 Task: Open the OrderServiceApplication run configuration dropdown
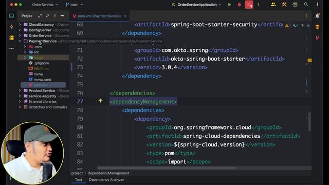point(196,5)
